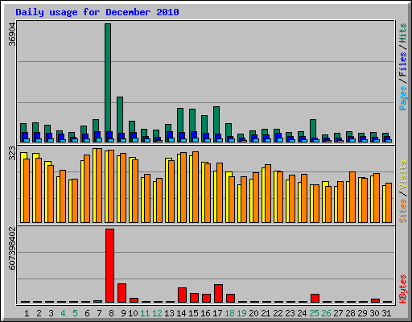The height and width of the screenshot is (322, 412).
Task: Click day label 29 on the x-axis
Action: click(362, 313)
